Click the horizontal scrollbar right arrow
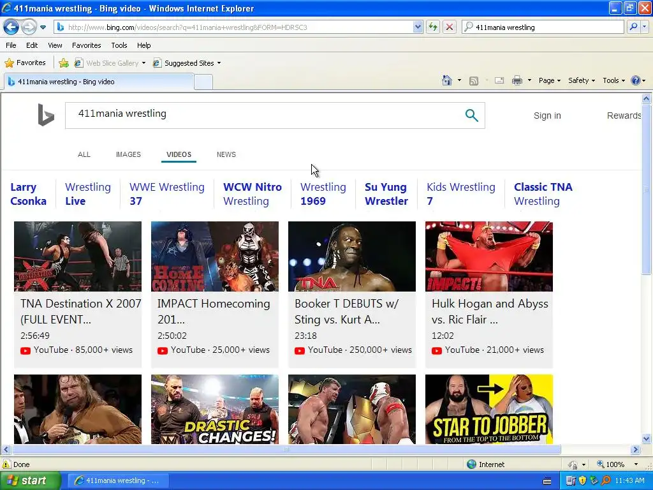This screenshot has height=490, width=653. coord(636,450)
